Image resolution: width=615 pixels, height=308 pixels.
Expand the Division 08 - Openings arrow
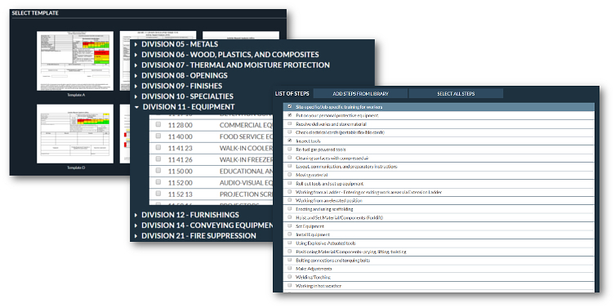pyautogui.click(x=136, y=76)
